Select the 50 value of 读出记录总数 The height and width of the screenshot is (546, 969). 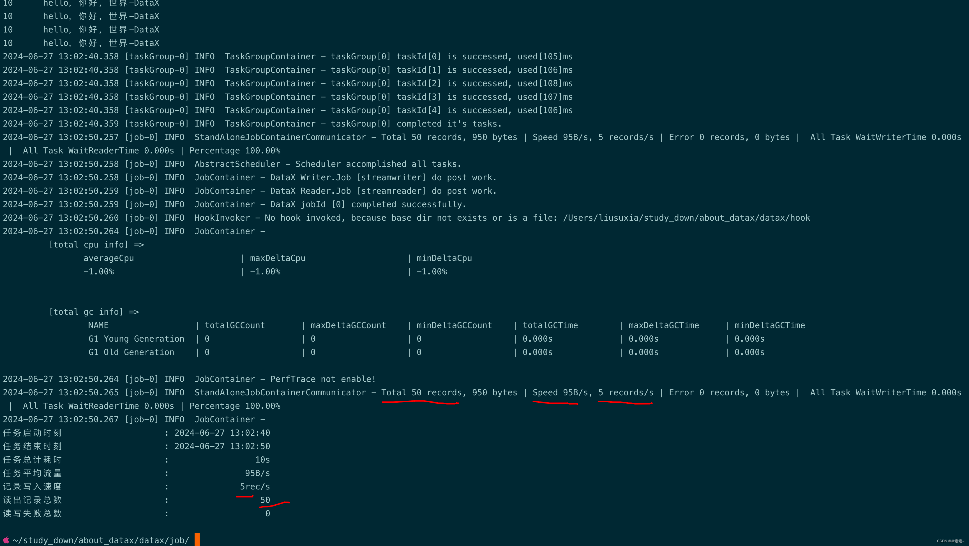(265, 500)
